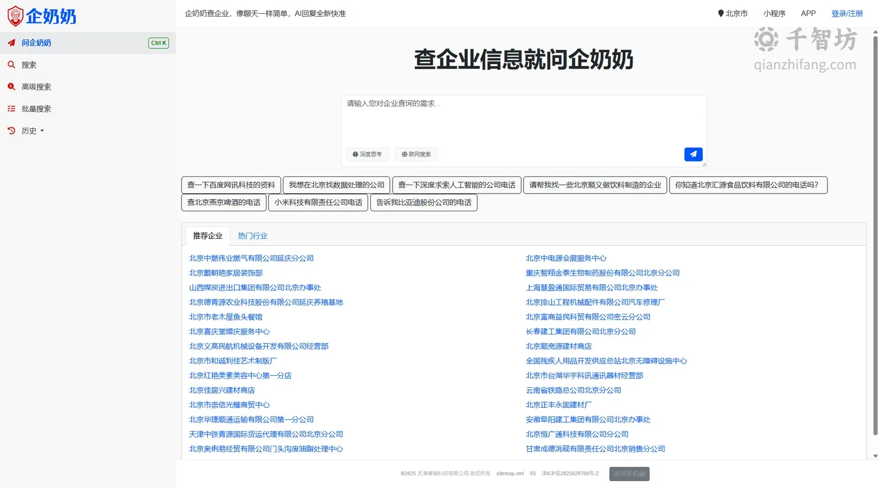Open 北京红艳美素美容中心第一分店
Image resolution: width=879 pixels, height=488 pixels.
(x=240, y=376)
